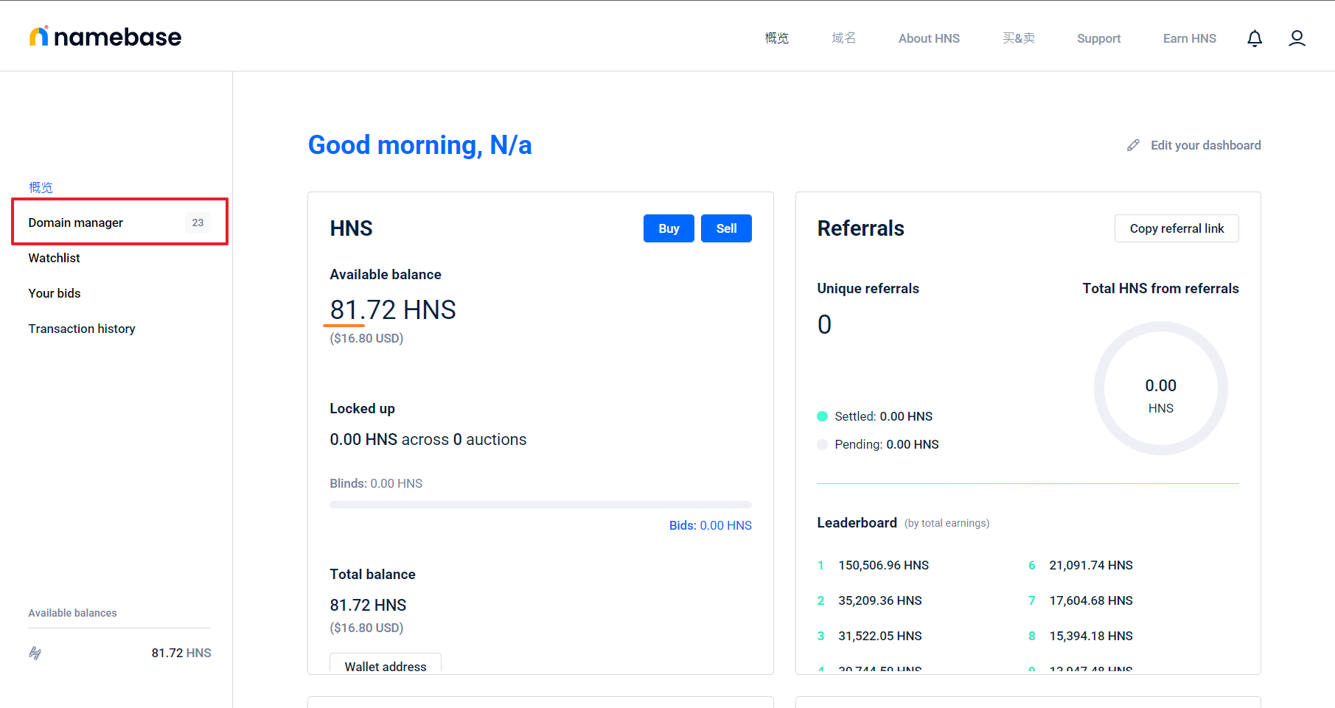Click the Wallet address button
Screen dimensions: 1335x708
pos(385,665)
